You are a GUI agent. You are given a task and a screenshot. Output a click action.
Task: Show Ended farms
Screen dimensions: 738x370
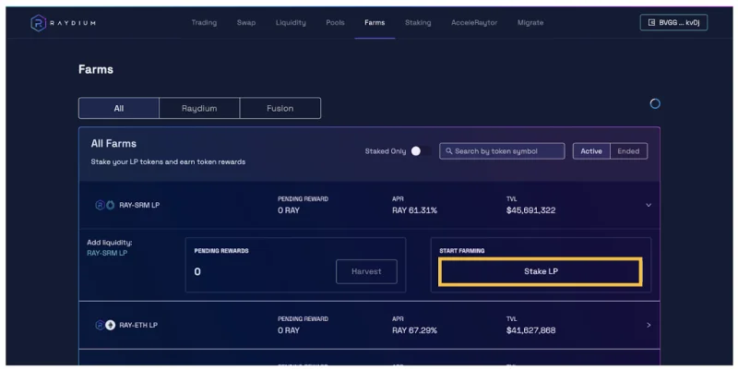pyautogui.click(x=628, y=151)
